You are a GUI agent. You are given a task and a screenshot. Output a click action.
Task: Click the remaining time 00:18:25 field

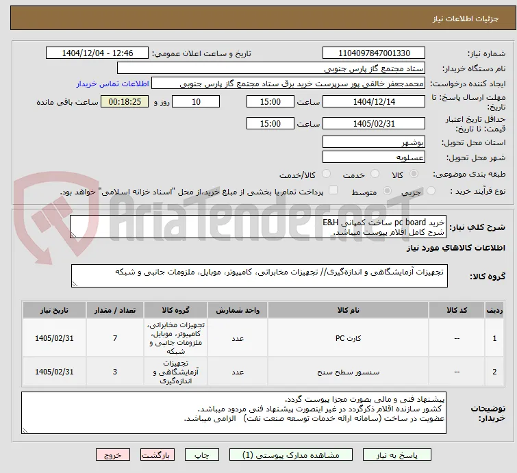125,101
